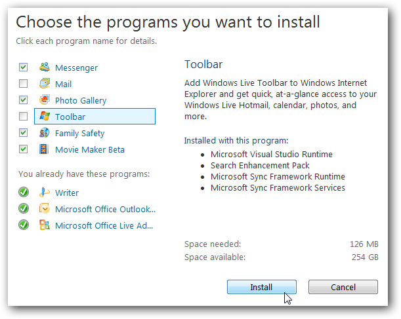Click the Family Safety icon
Image resolution: width=401 pixels, height=319 pixels.
[x=45, y=133]
